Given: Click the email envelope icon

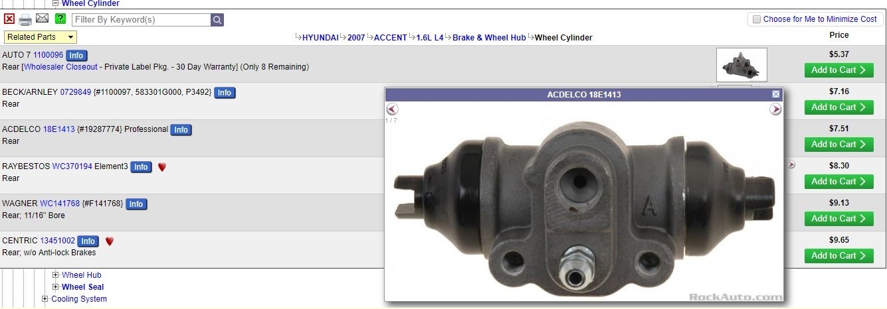Looking at the screenshot, I should 43,19.
